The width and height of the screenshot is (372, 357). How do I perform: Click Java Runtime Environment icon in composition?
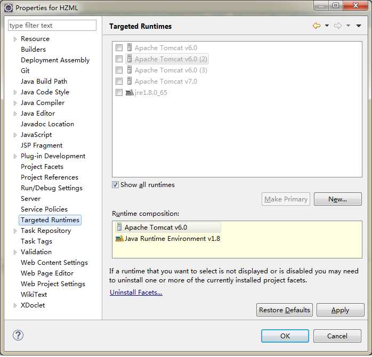119,238
